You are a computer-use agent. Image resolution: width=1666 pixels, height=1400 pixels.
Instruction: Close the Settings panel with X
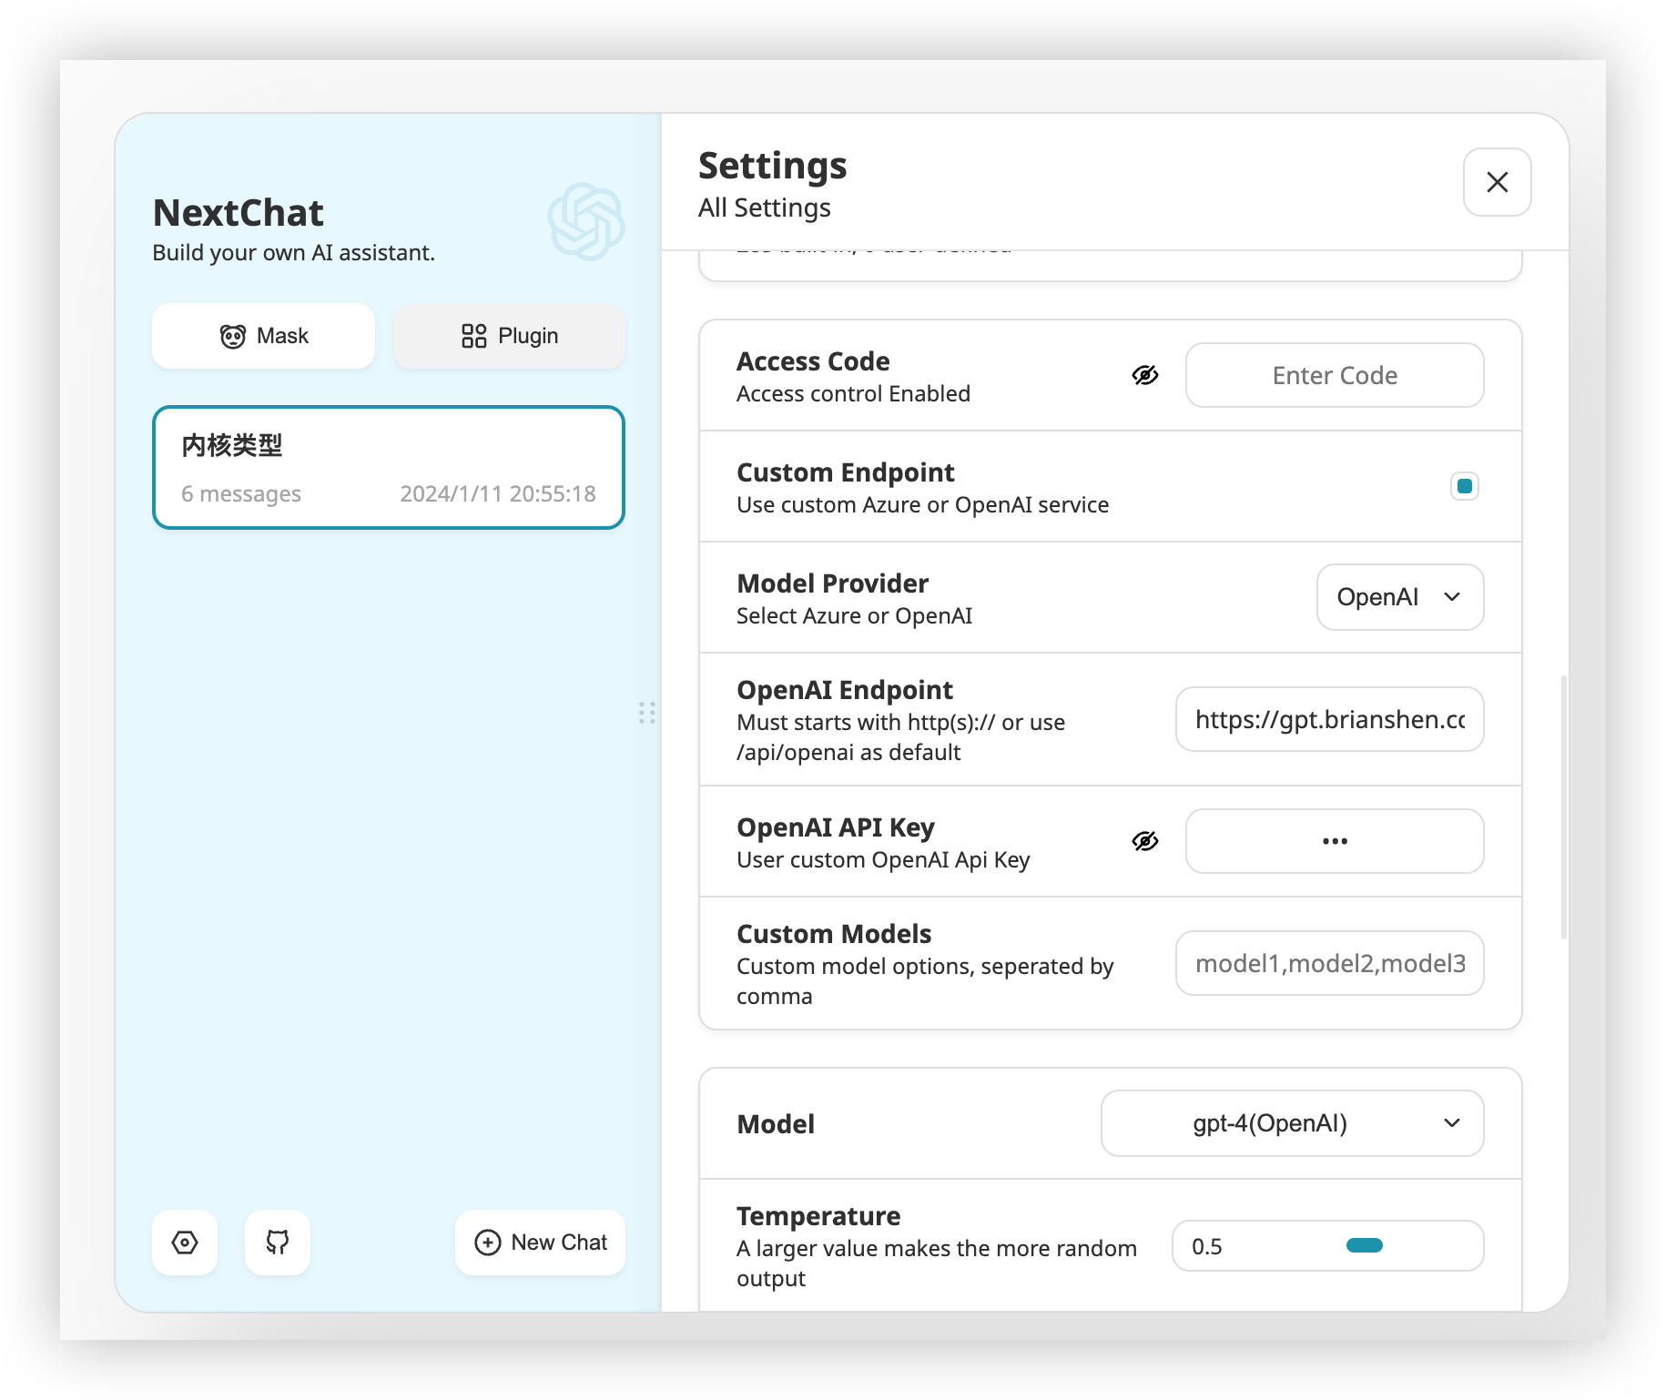pyautogui.click(x=1497, y=182)
